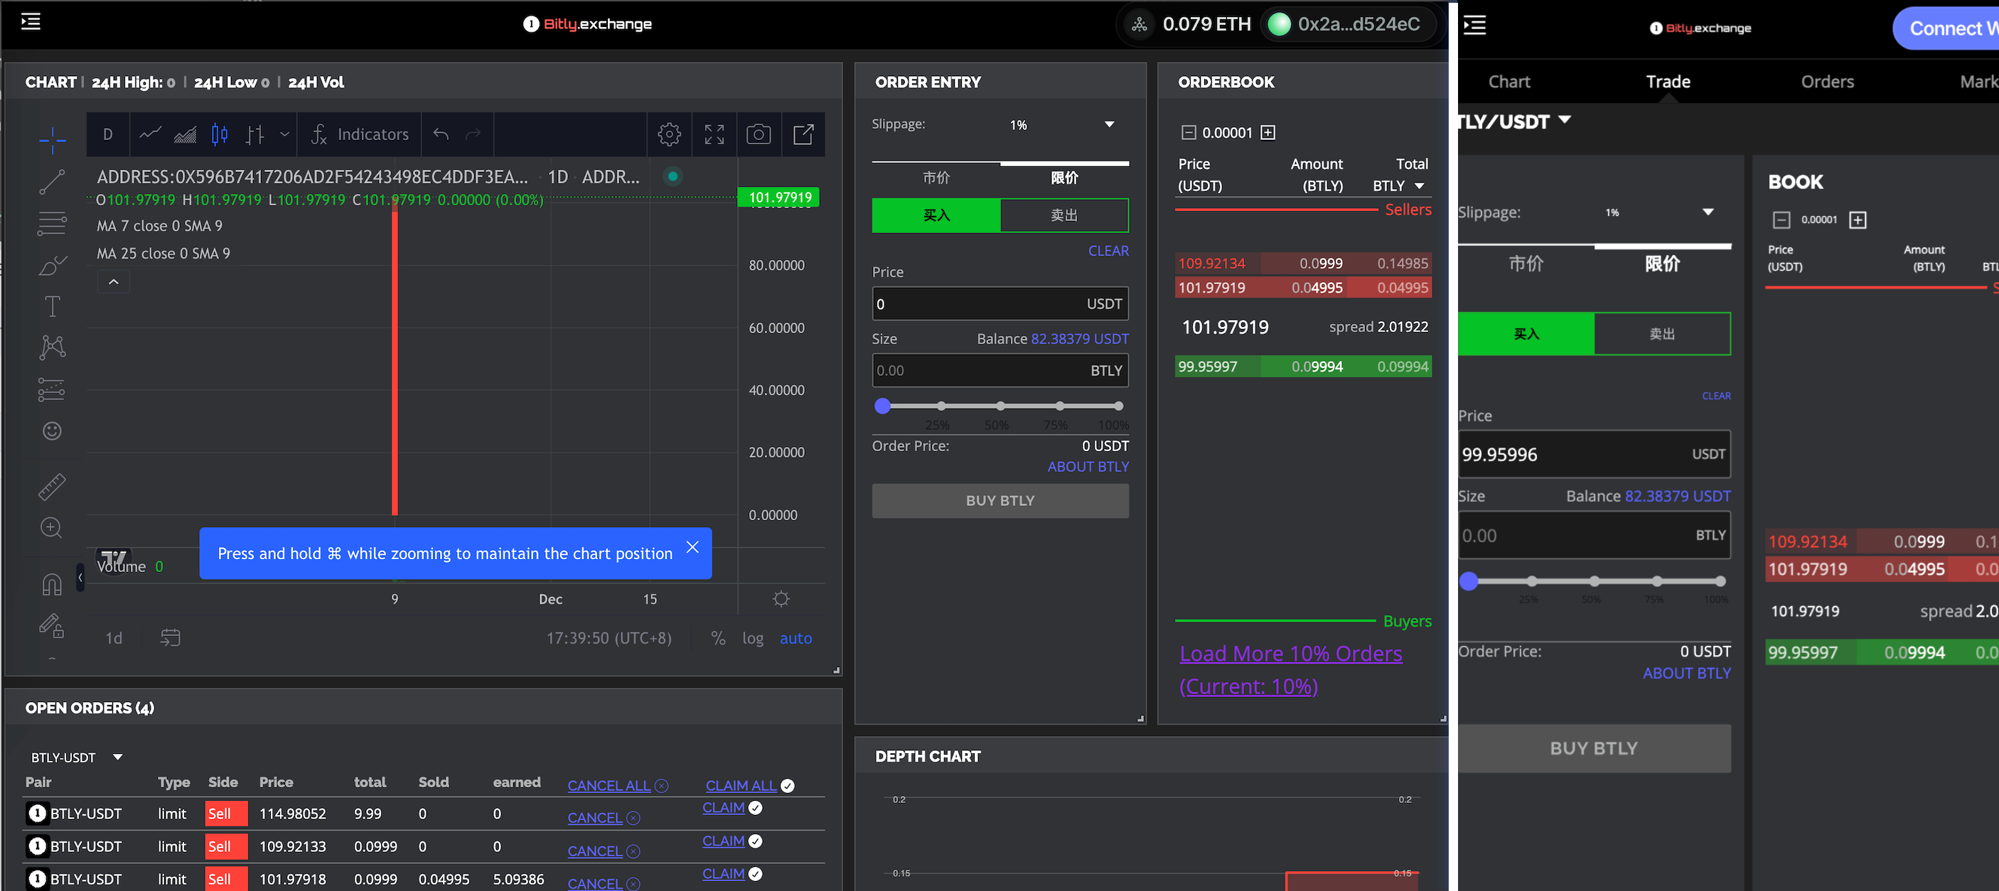Toggle auto scale on chart
The width and height of the screenshot is (1999, 891).
pyautogui.click(x=795, y=637)
